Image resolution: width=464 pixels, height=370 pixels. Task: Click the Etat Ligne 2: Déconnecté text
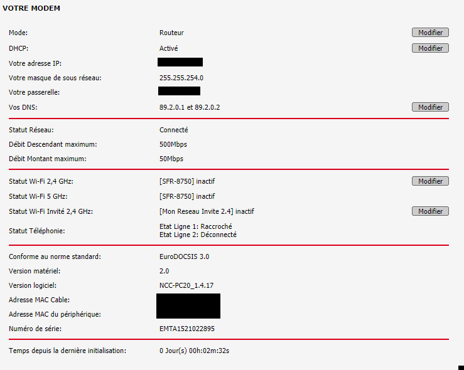[198, 235]
